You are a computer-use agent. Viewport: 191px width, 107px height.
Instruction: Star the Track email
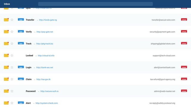pyautogui.click(x=12, y=43)
